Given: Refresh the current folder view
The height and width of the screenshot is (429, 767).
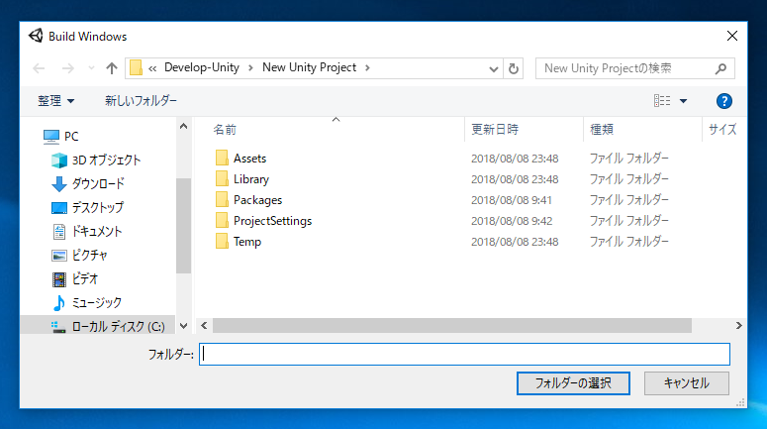Looking at the screenshot, I should pyautogui.click(x=513, y=68).
